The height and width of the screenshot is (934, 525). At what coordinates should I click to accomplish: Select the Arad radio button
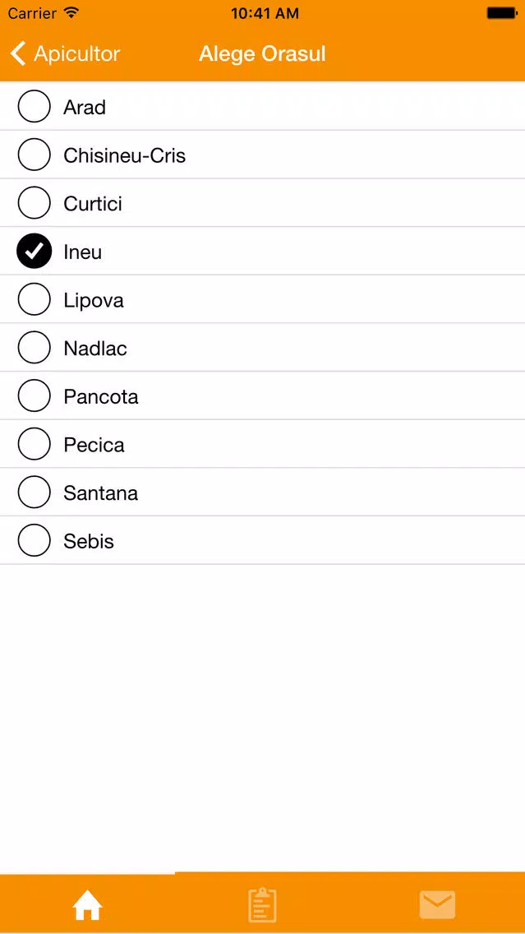[34, 107]
